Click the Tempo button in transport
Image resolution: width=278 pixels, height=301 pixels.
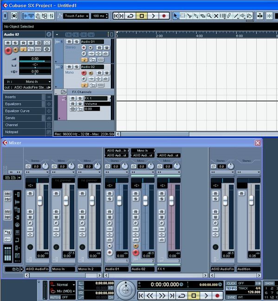pyautogui.click(x=232, y=288)
